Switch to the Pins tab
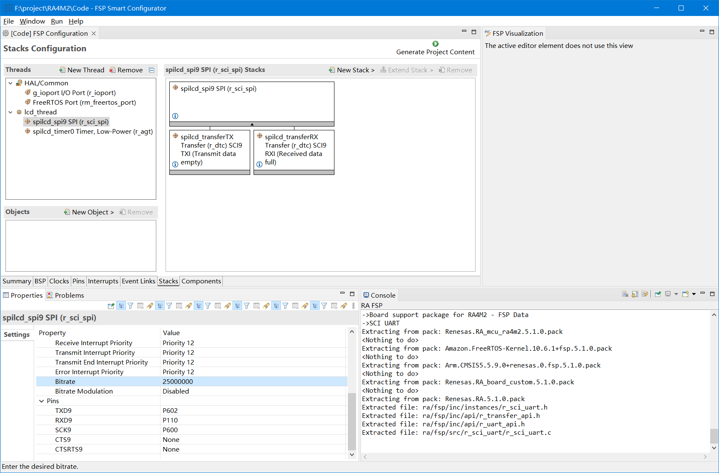 [x=78, y=281]
